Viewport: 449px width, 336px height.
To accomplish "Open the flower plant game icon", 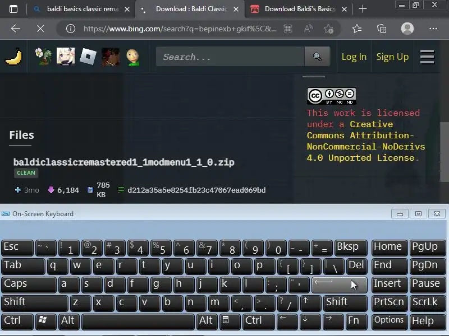I will 43,57.
